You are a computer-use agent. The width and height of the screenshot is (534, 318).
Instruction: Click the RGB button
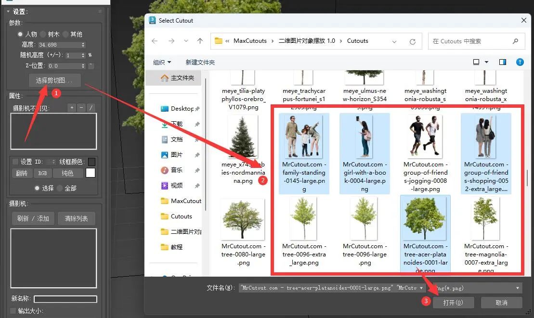[x=42, y=173]
